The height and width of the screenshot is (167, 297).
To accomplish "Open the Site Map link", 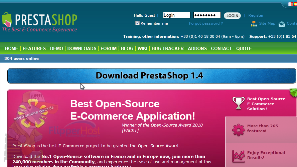I will click(267, 23).
